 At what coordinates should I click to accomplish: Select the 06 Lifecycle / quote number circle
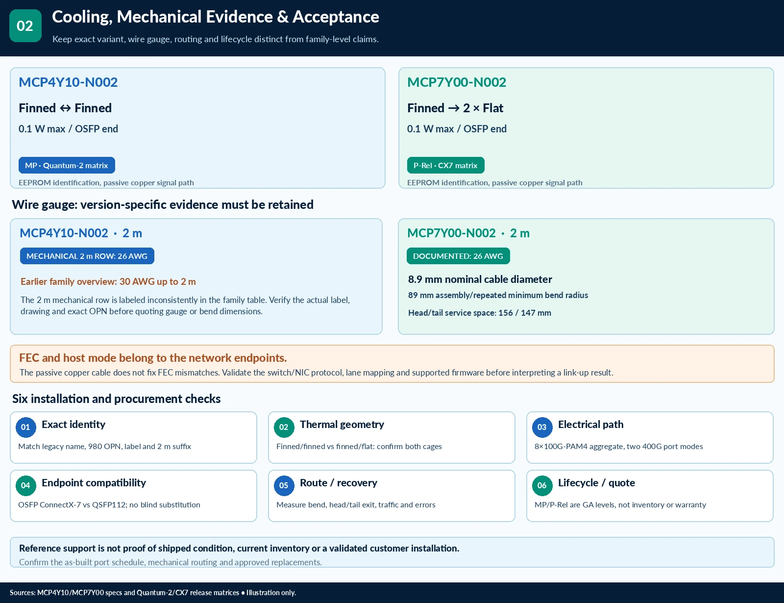pyautogui.click(x=542, y=485)
